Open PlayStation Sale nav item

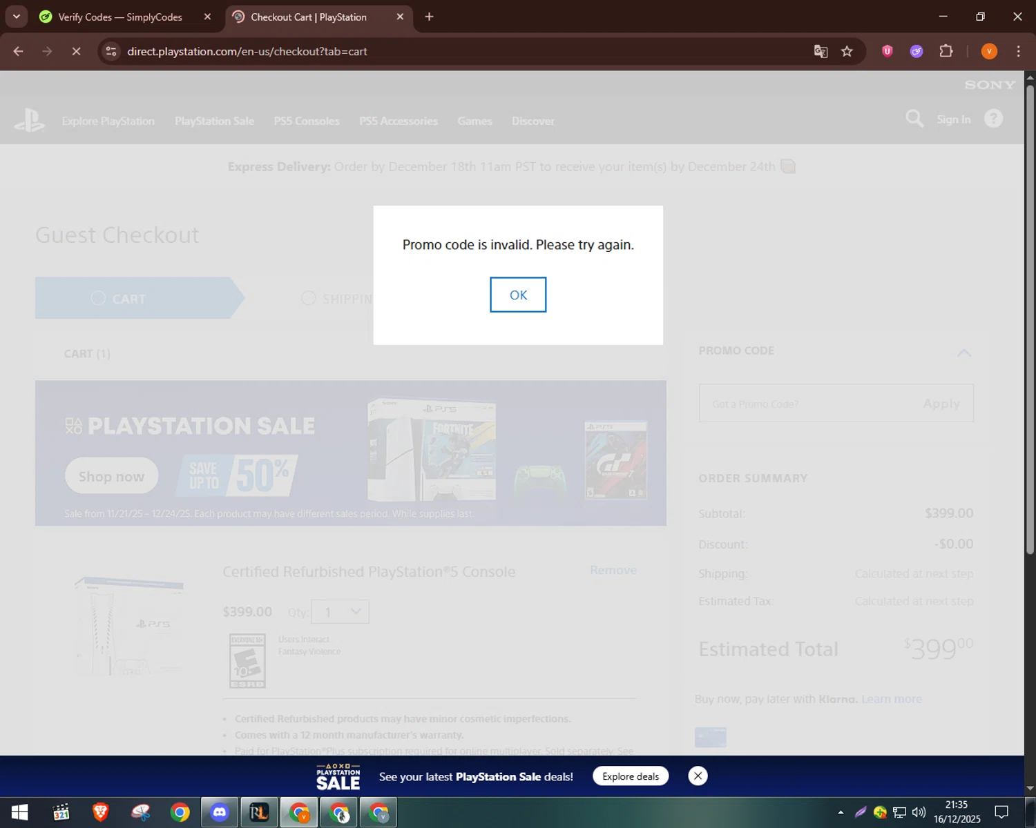pyautogui.click(x=214, y=121)
